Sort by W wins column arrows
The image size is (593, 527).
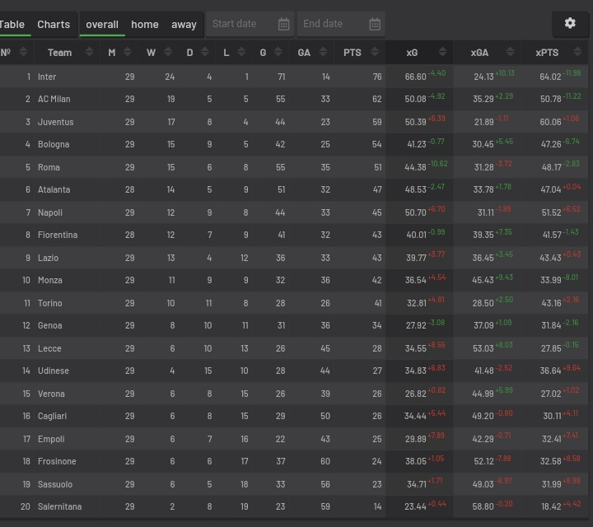pyautogui.click(x=168, y=52)
